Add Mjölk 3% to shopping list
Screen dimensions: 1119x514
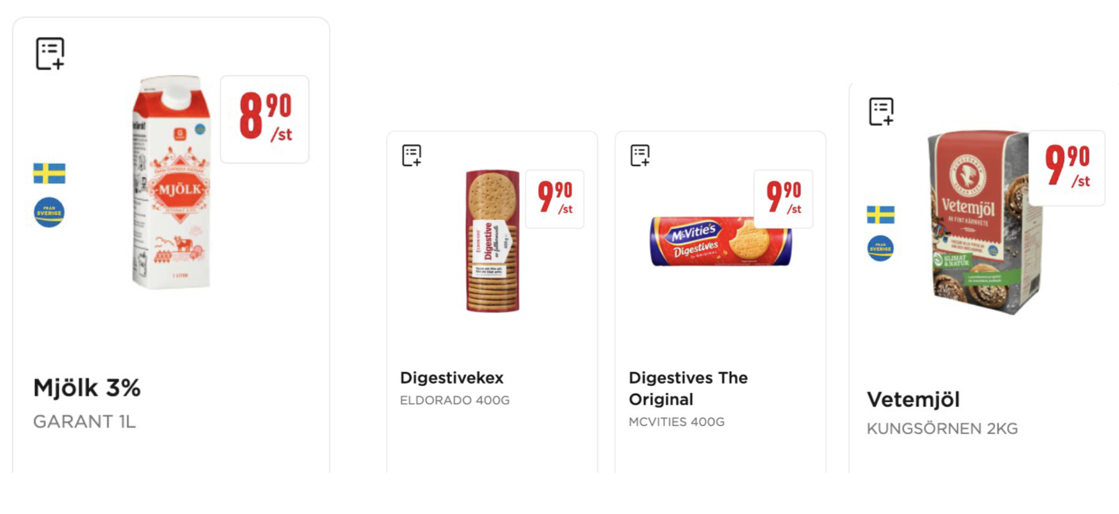(50, 53)
